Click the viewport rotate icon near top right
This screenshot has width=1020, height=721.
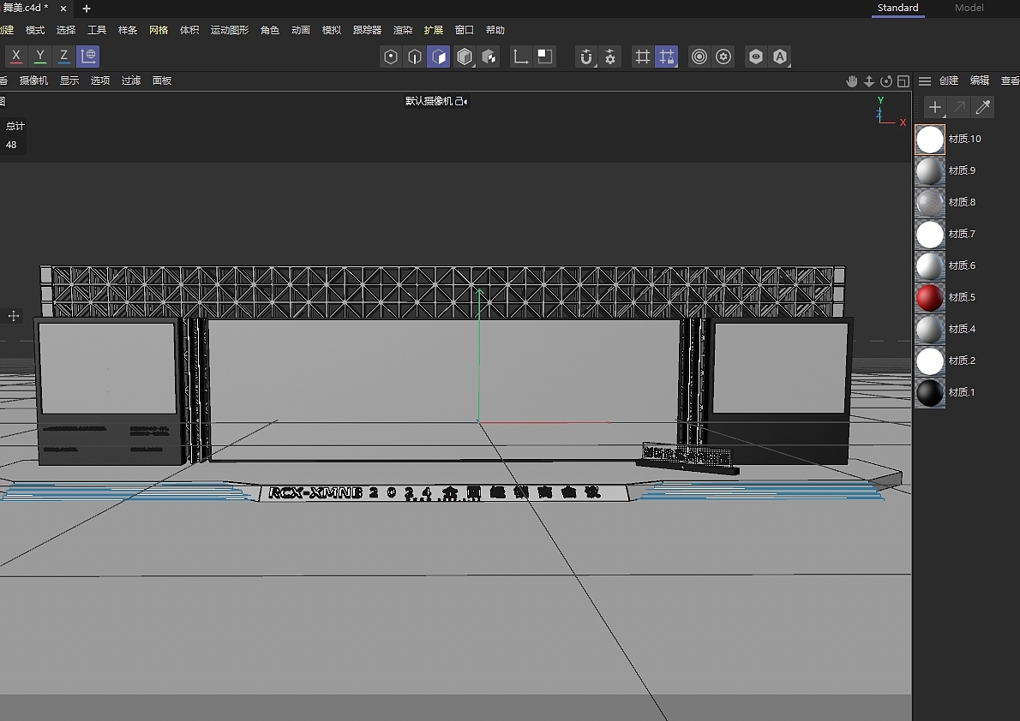pyautogui.click(x=886, y=80)
